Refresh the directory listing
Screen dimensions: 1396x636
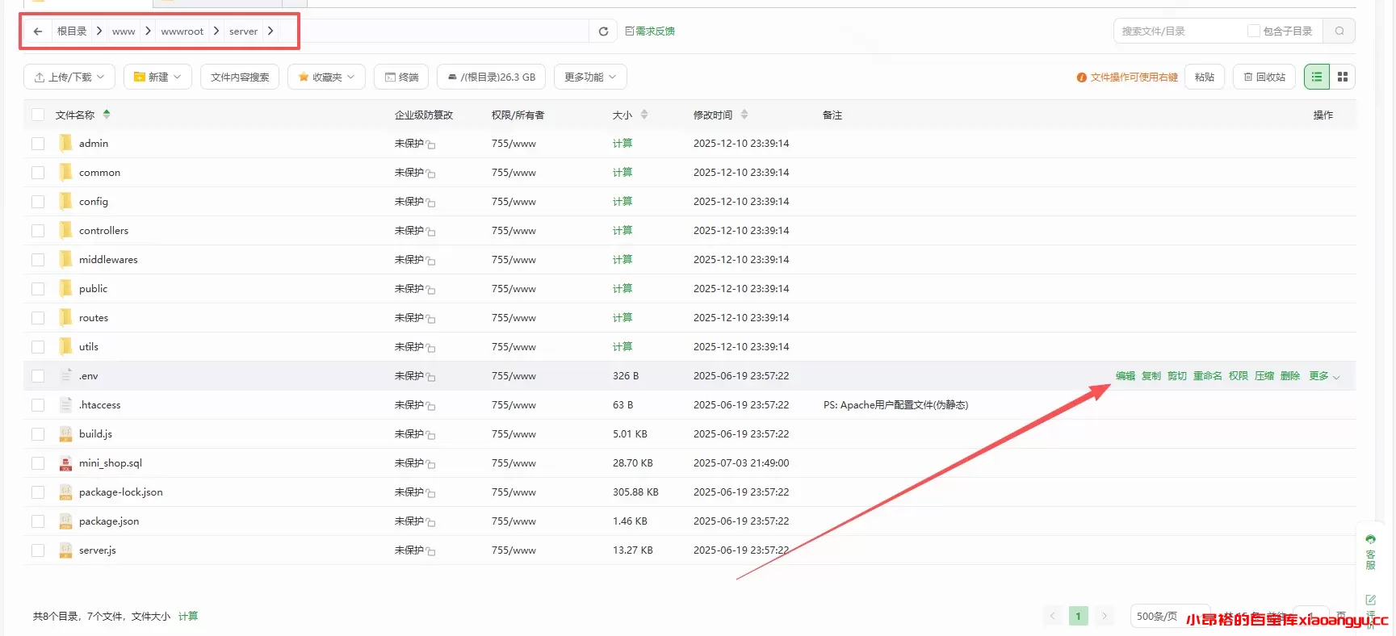coord(603,31)
